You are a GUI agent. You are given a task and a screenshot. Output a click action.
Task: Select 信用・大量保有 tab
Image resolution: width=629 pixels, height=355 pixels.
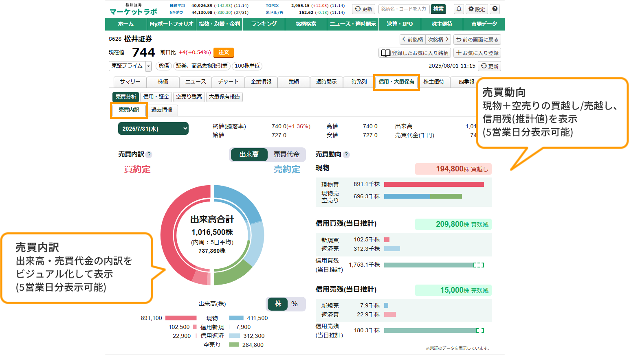click(396, 82)
